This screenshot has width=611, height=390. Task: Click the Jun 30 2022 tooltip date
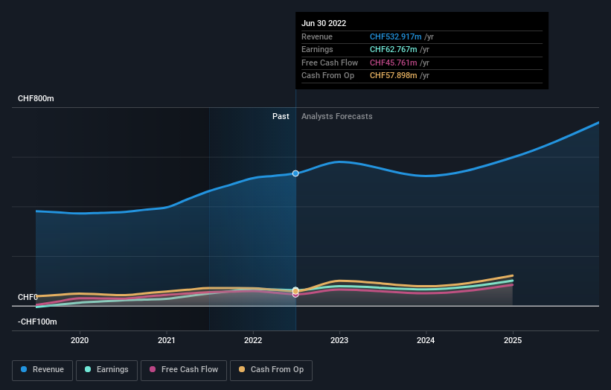point(324,23)
